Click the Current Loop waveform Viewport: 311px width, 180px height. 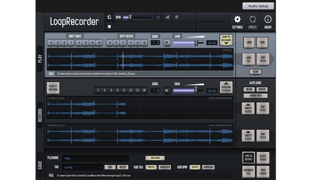pos(140,107)
